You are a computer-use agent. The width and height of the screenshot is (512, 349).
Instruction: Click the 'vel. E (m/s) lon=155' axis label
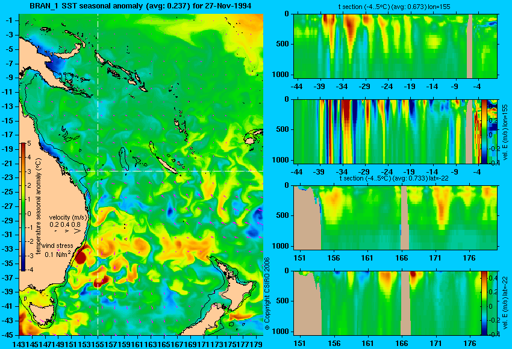tap(505, 132)
